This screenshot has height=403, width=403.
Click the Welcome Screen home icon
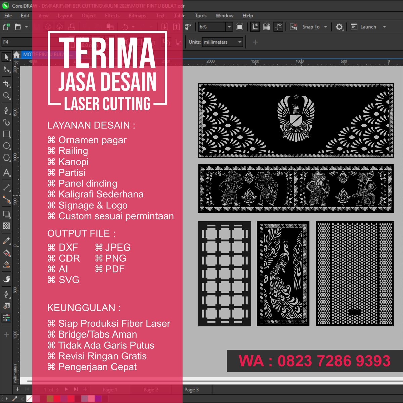[x=16, y=55]
